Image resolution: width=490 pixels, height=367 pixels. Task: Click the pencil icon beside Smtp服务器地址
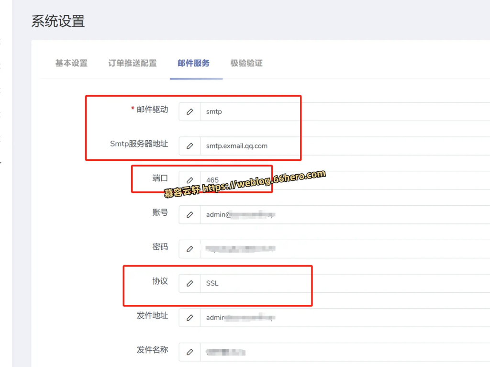[190, 146]
